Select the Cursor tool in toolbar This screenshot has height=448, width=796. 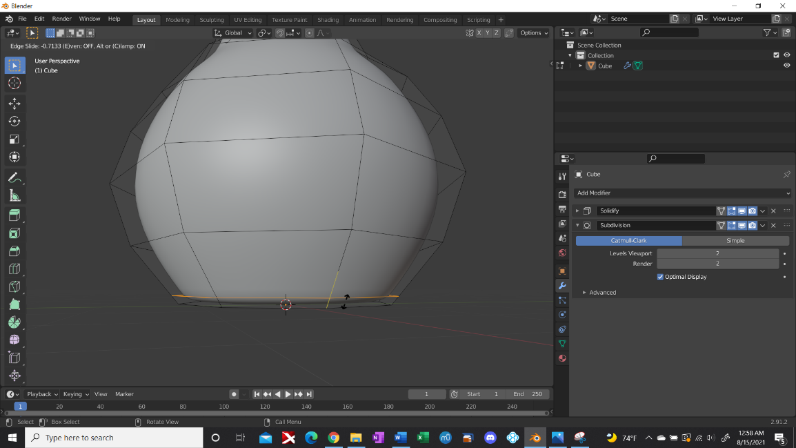(x=14, y=84)
